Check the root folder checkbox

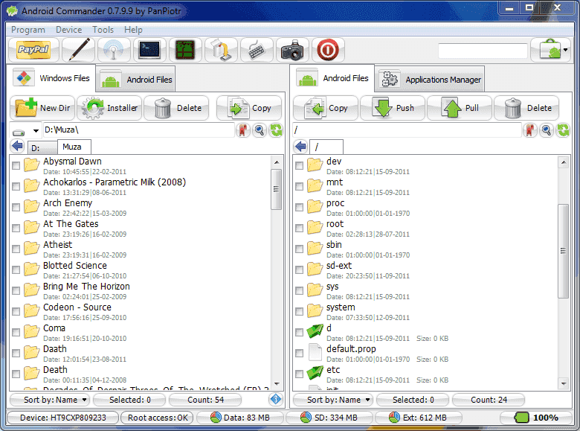pos(299,228)
